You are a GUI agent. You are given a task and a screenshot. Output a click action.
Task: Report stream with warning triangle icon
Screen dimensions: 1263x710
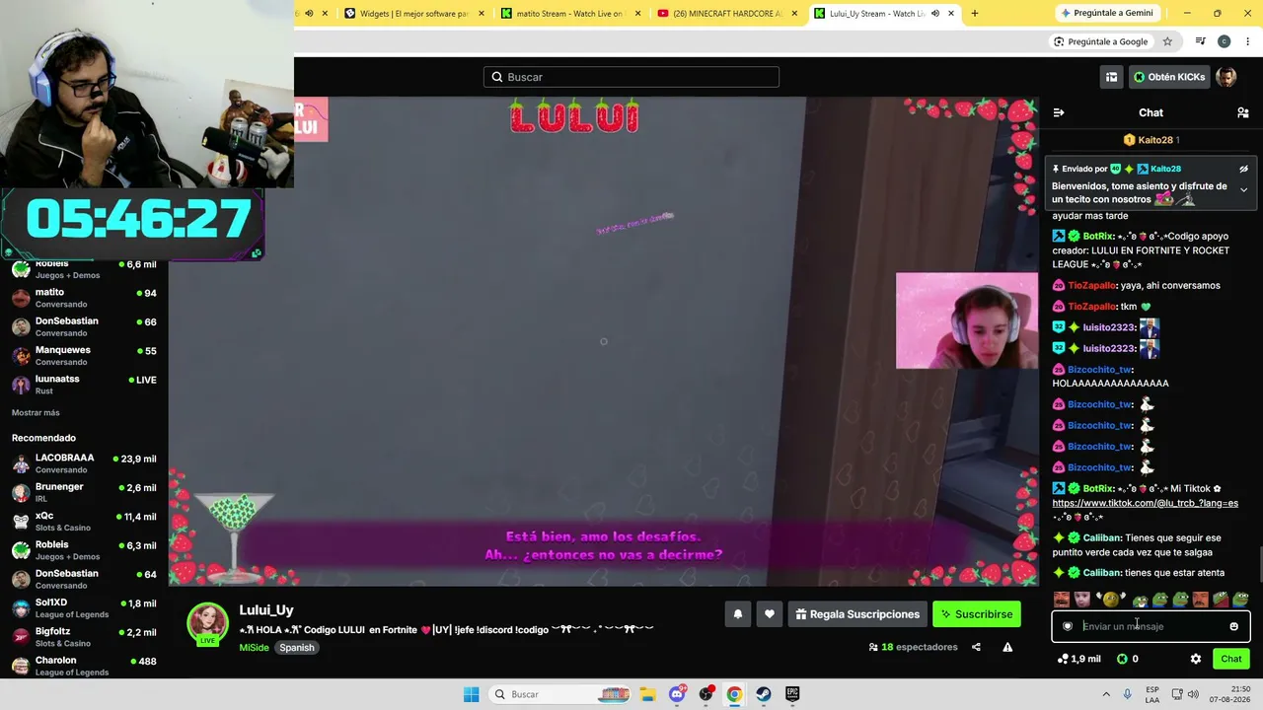pyautogui.click(x=1007, y=647)
